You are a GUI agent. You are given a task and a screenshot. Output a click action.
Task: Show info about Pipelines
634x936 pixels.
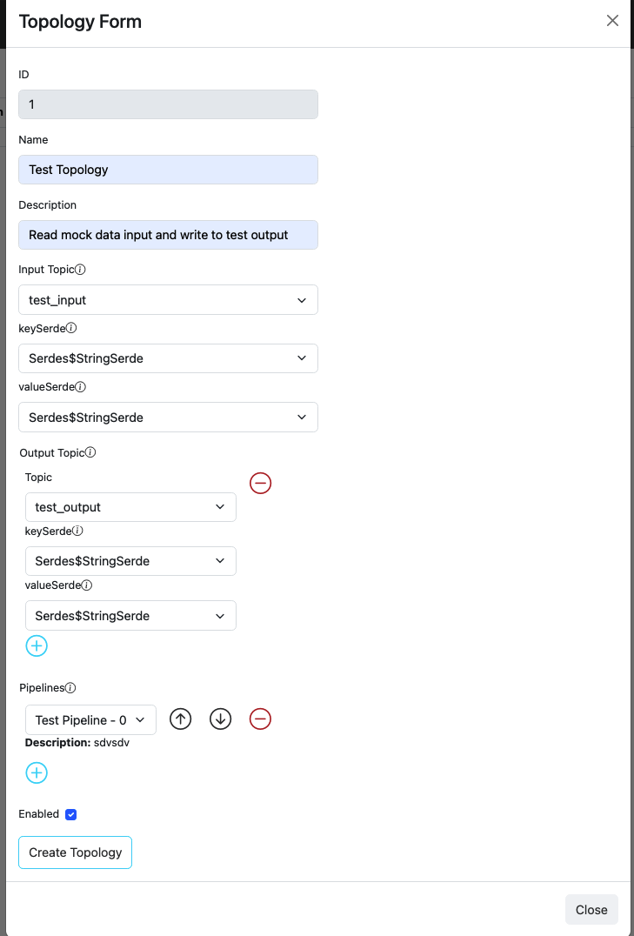point(71,688)
